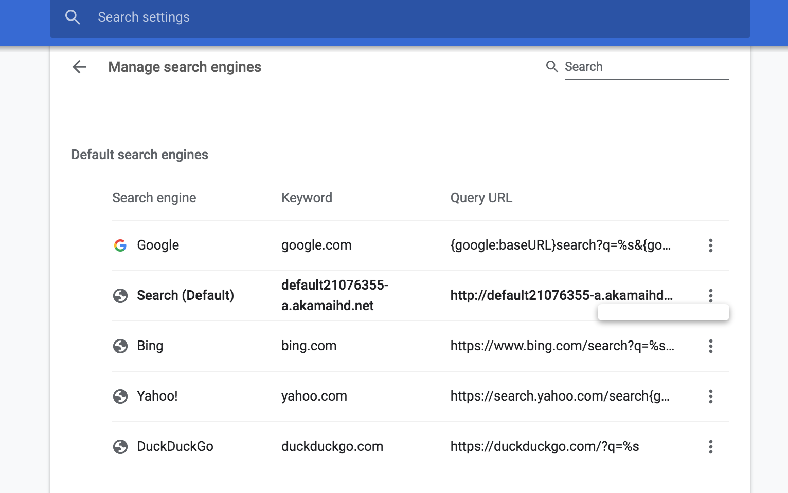Click the bing.com keyword

(x=309, y=346)
